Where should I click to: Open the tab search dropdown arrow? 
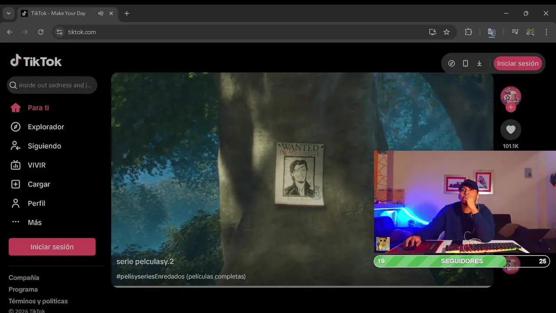[x=8, y=13]
